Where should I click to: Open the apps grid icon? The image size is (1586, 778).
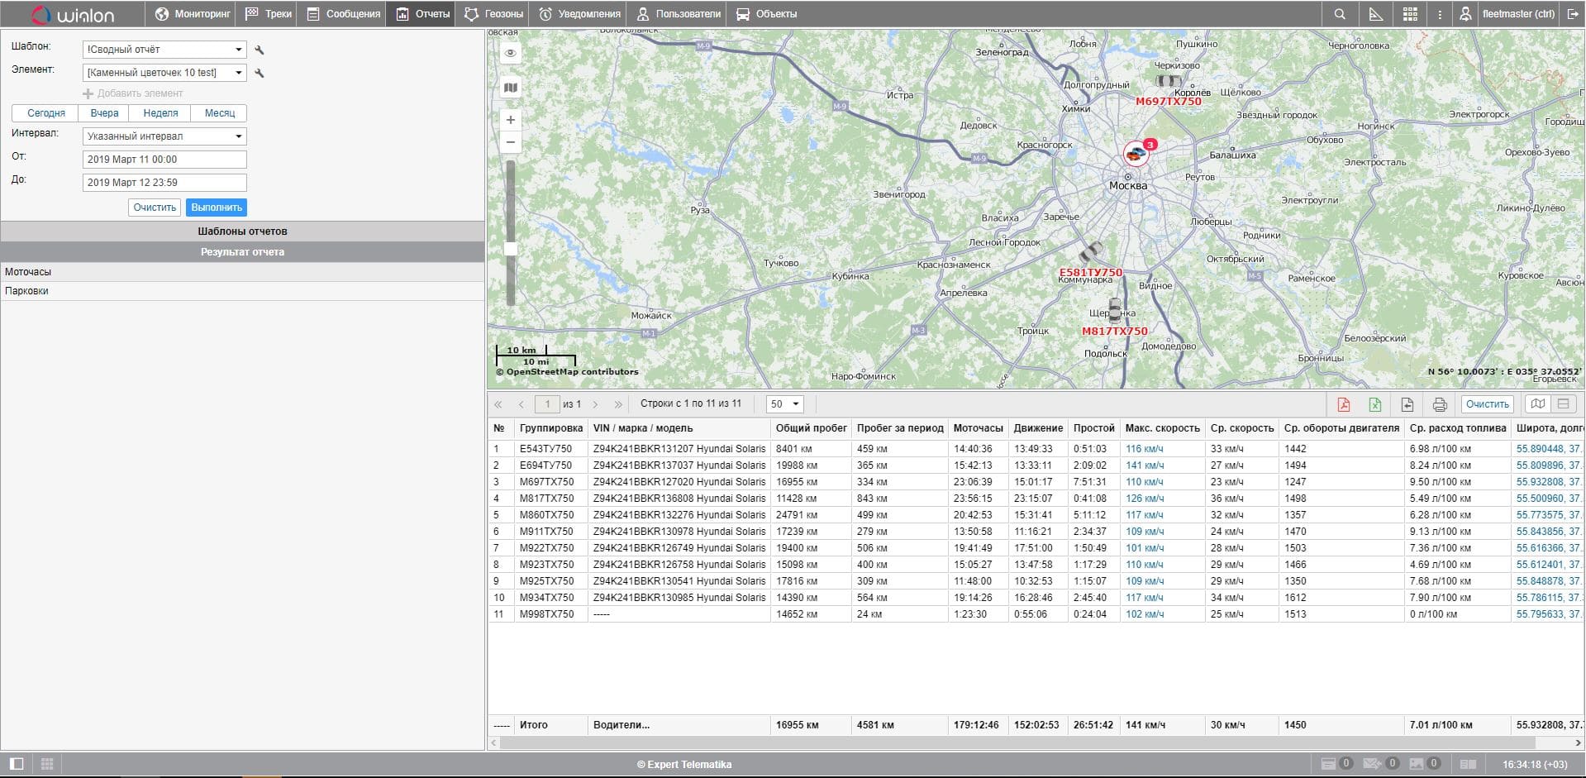[1410, 14]
